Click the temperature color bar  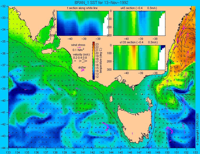(94, 61)
